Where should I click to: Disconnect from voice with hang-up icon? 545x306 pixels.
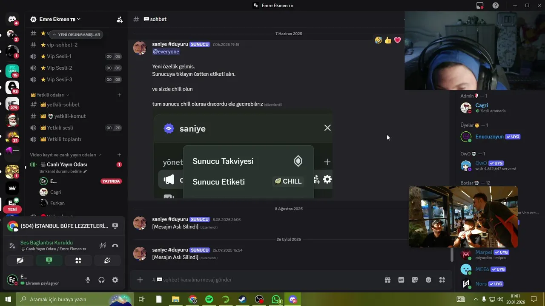tap(115, 245)
